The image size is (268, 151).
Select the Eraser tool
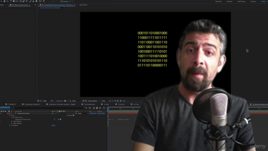tap(36, 1)
